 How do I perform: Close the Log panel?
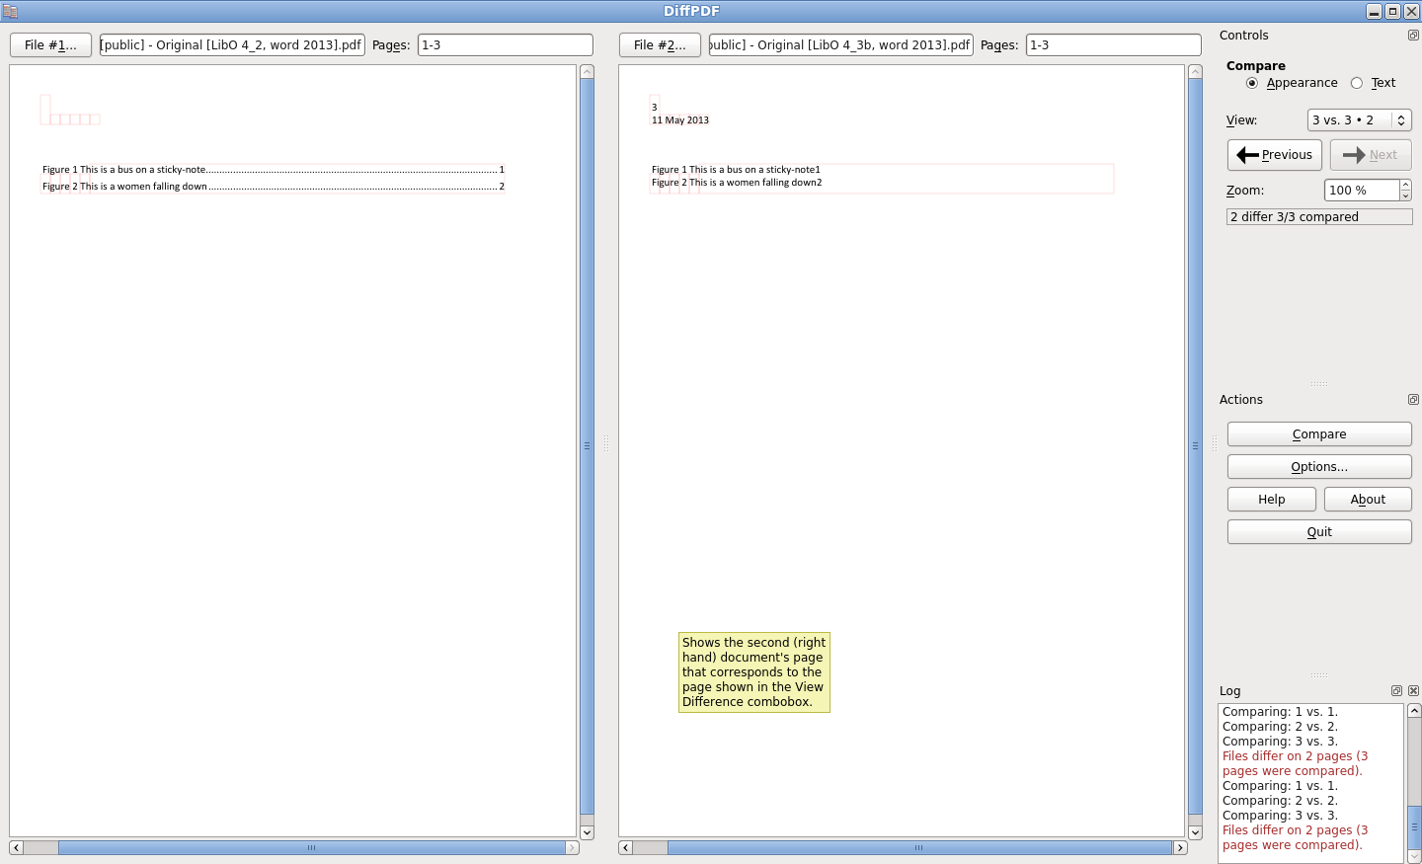(1413, 691)
